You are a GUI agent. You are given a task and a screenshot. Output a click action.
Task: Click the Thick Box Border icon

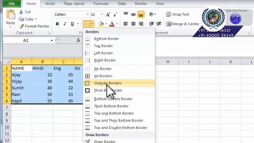coord(87,90)
